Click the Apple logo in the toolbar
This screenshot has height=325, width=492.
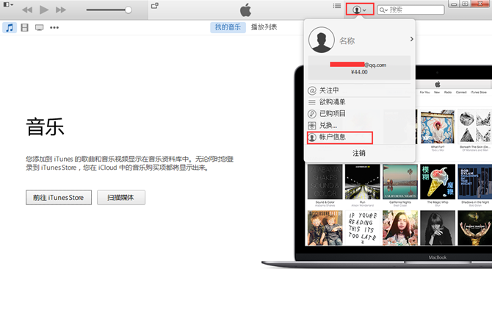pyautogui.click(x=246, y=10)
